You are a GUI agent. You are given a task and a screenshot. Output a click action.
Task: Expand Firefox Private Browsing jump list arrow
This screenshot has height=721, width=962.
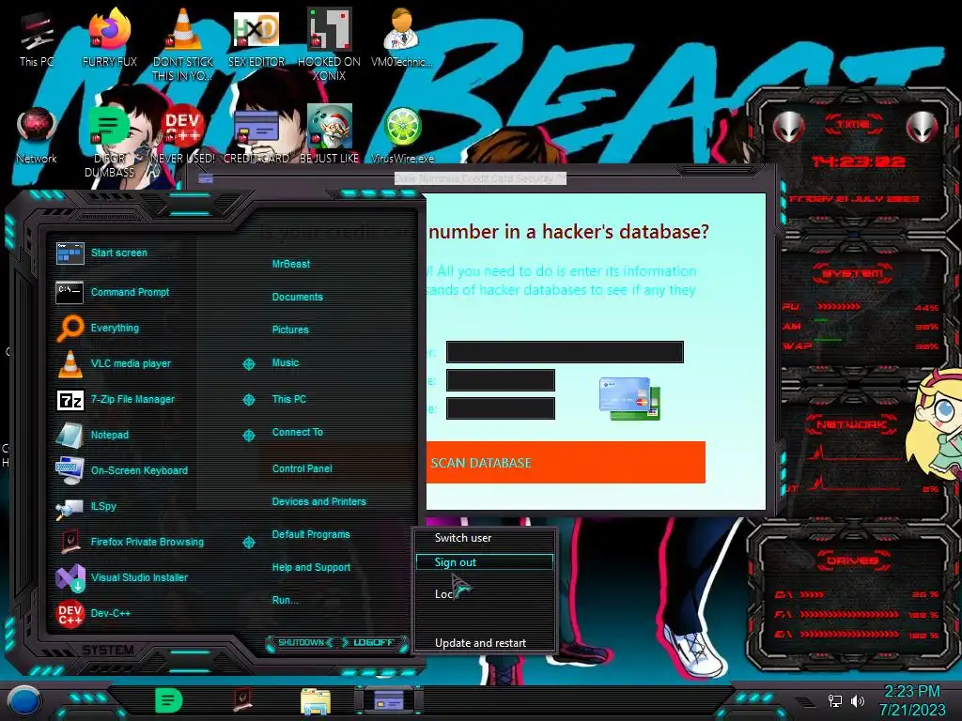pyautogui.click(x=248, y=542)
